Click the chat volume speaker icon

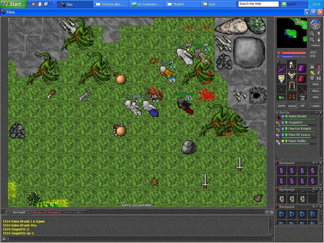[4, 239]
